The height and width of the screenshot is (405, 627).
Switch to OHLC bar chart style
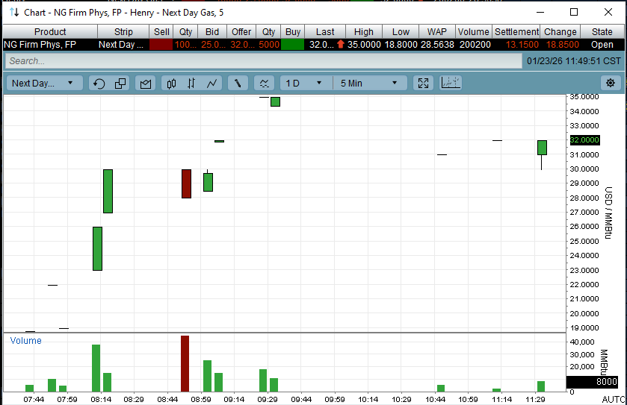pos(191,84)
